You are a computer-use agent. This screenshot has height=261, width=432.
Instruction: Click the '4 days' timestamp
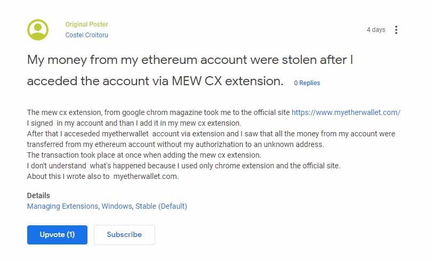click(x=376, y=30)
